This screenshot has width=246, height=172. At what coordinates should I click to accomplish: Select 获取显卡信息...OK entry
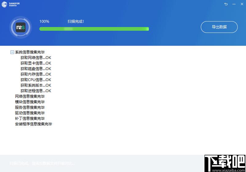36,63
